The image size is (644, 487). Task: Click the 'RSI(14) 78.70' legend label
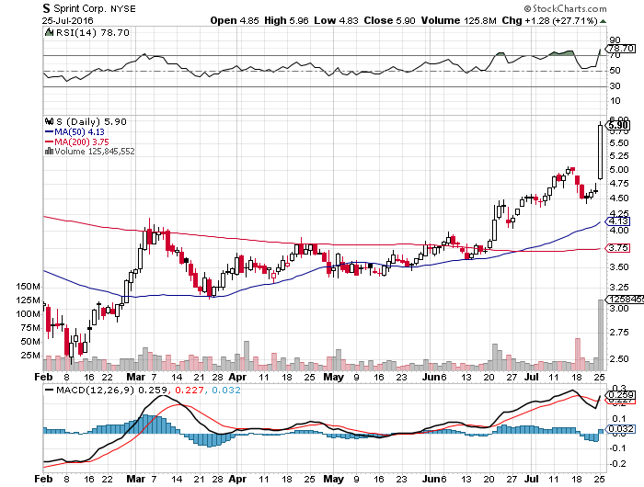92,32
